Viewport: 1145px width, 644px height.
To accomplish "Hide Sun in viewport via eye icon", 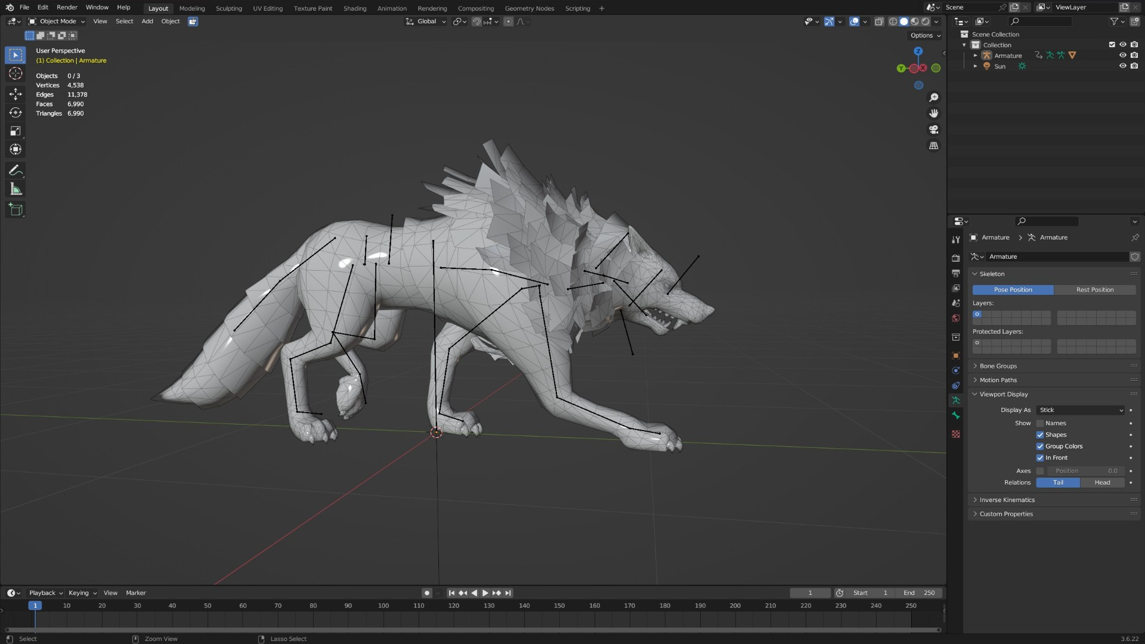I will (x=1122, y=66).
